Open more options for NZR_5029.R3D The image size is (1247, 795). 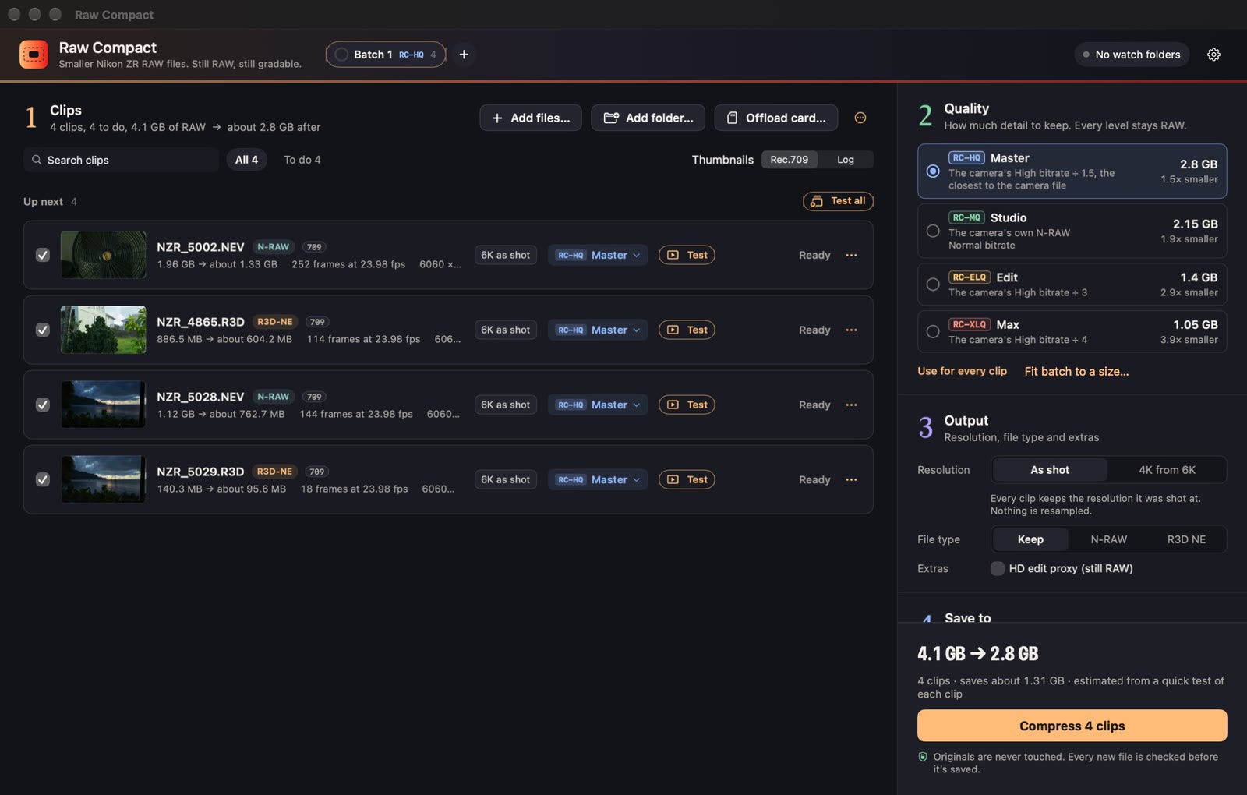pos(851,479)
